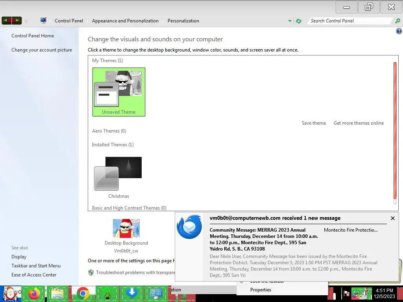Click the Thunderbird logo in notification
This screenshot has height=302, width=403.
[x=189, y=227]
